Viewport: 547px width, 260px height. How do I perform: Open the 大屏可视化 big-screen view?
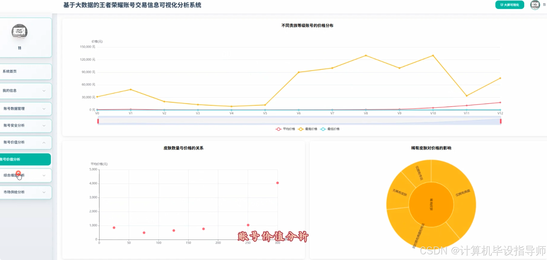pyautogui.click(x=509, y=5)
